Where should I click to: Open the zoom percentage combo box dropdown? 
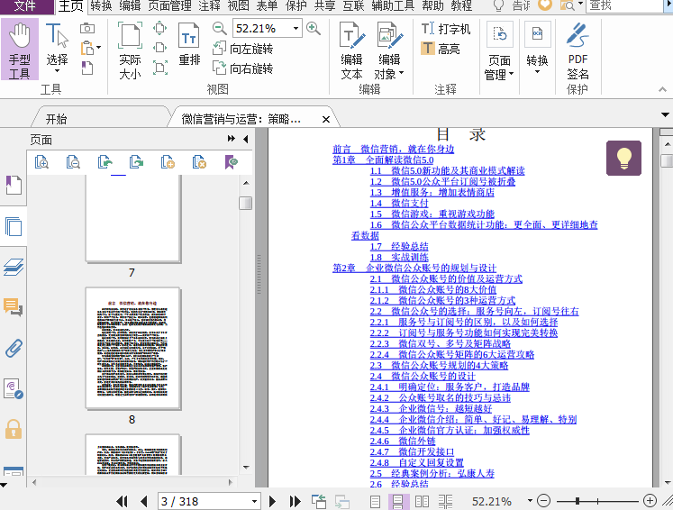tap(296, 28)
